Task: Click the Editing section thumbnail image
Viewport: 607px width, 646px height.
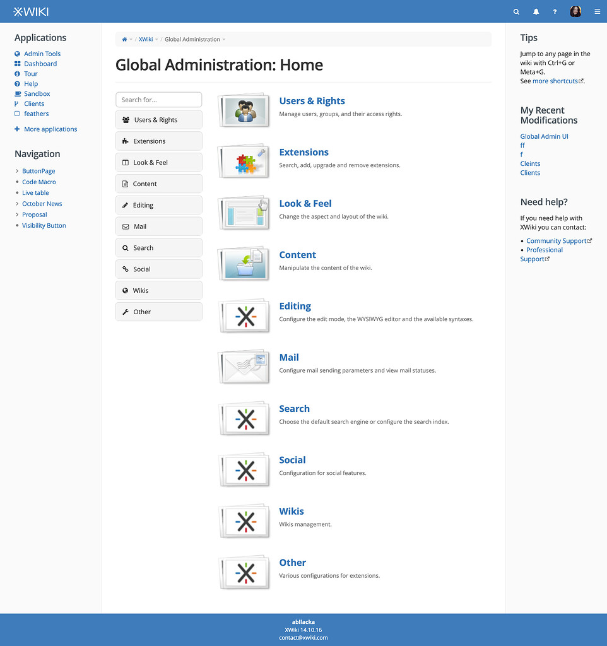Action: click(244, 315)
